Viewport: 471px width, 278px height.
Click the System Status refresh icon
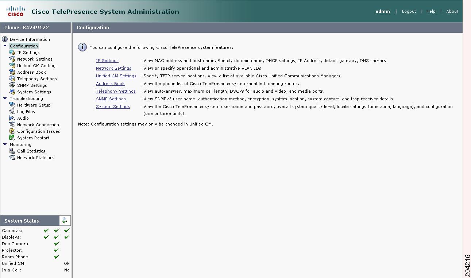click(x=65, y=220)
